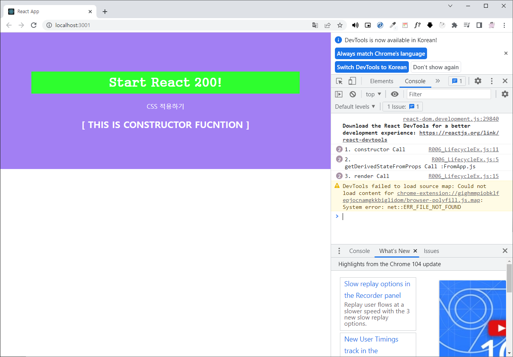The width and height of the screenshot is (513, 357).
Task: Open DevTools settings gear icon
Action: pyautogui.click(x=478, y=81)
